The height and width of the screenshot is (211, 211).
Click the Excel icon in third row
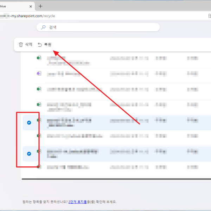[x=39, y=89]
